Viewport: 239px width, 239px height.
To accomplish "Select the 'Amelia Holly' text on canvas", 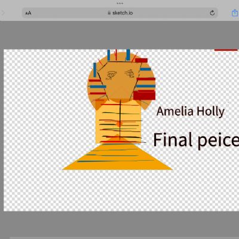I will coord(191,112).
